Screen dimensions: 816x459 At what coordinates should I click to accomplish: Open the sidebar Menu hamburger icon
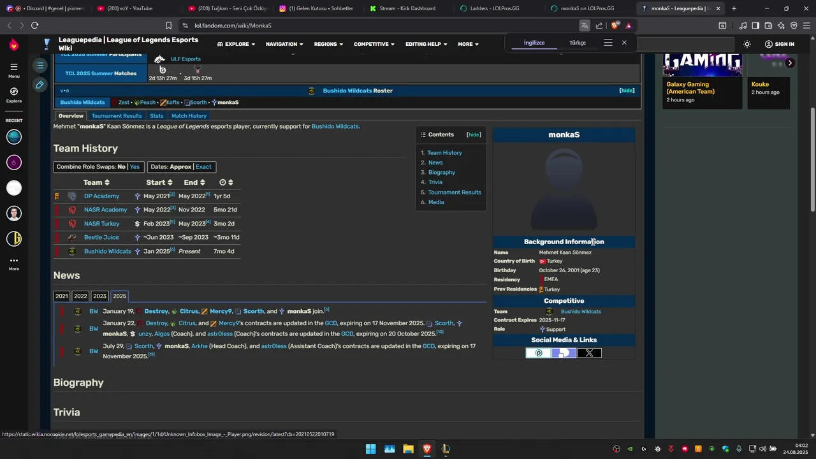(x=14, y=67)
